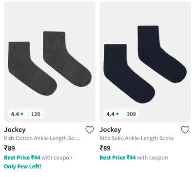195x177 pixels.
Task: Click 4.4 rating badge on grey socks
Action: point(26,114)
